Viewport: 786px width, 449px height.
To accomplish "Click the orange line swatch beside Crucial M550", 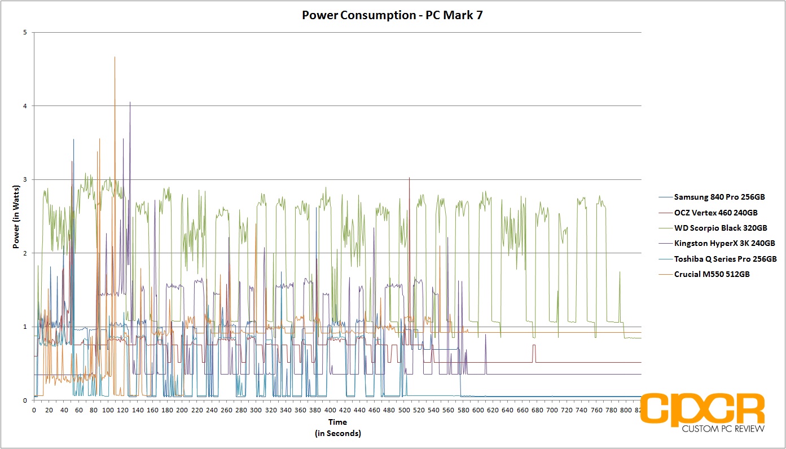I will coord(665,275).
